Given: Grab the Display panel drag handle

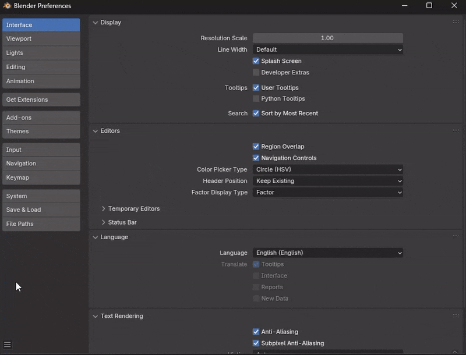Looking at the screenshot, I should click(456, 22).
